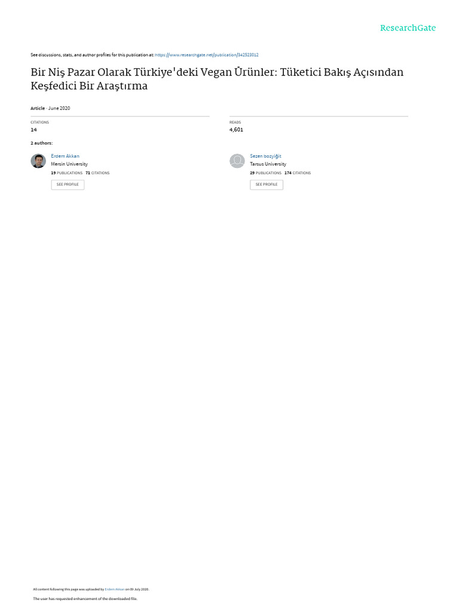Click See Profile button under Sezen bozyiğit
This screenshot has width=459, height=612.
pyautogui.click(x=267, y=185)
